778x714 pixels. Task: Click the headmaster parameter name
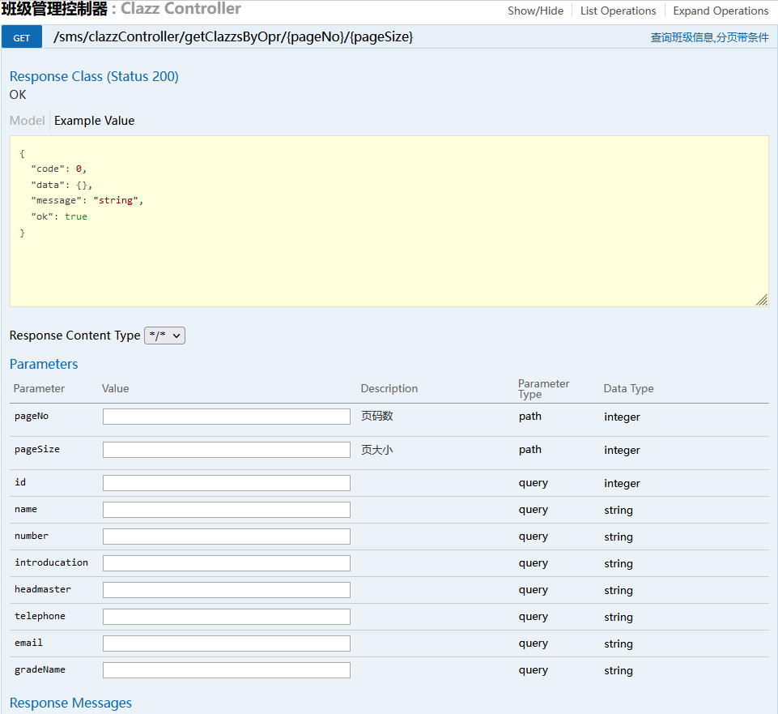click(43, 589)
